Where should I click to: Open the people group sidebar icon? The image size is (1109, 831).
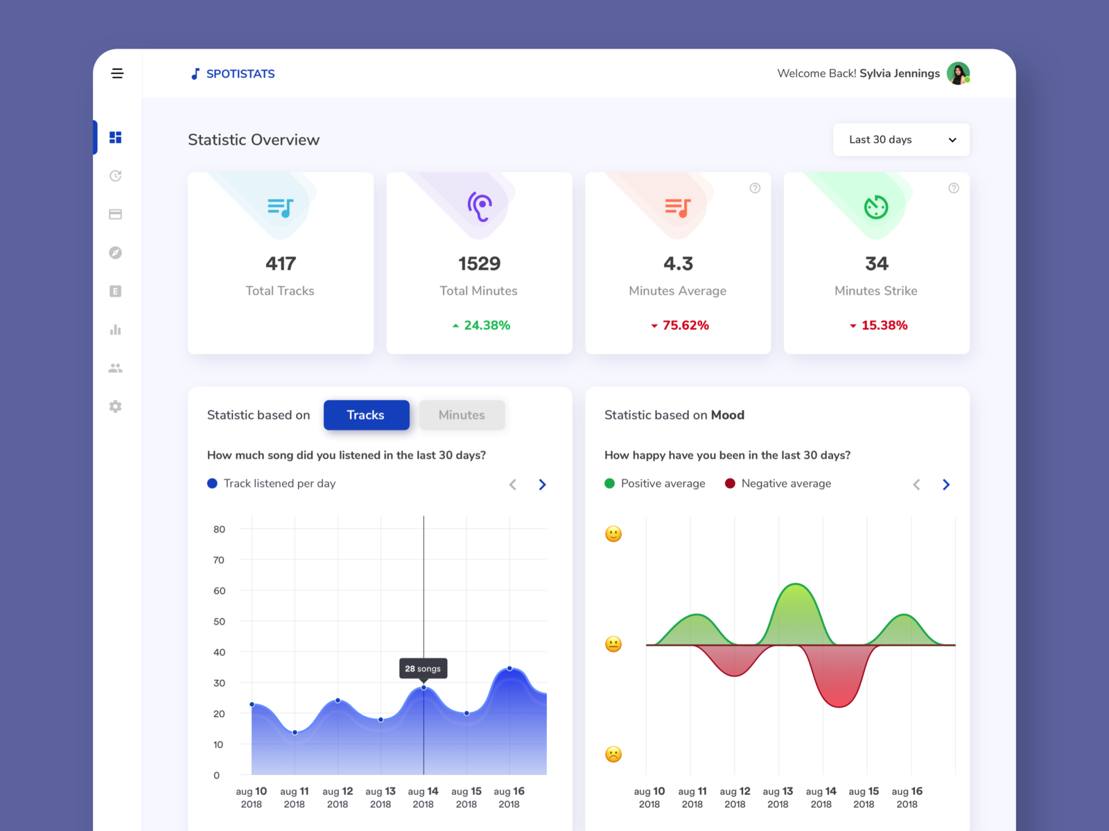point(116,368)
